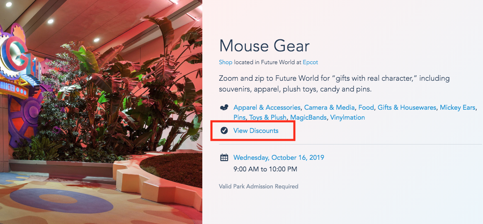
Task: Go to the Epcot park link
Action: click(x=310, y=62)
